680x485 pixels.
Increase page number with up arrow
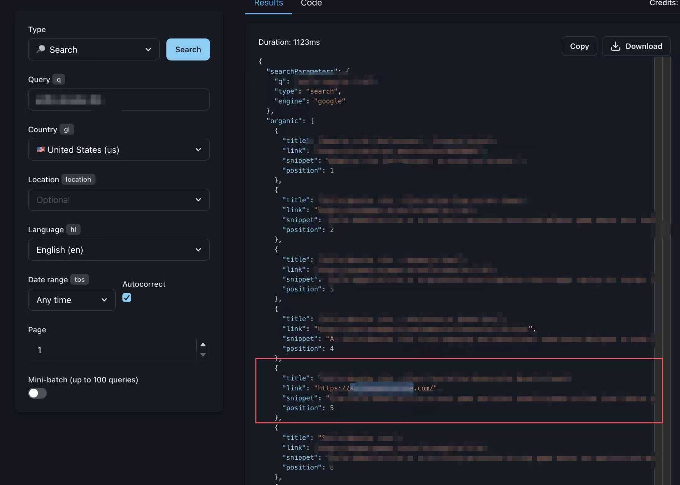[x=203, y=344]
